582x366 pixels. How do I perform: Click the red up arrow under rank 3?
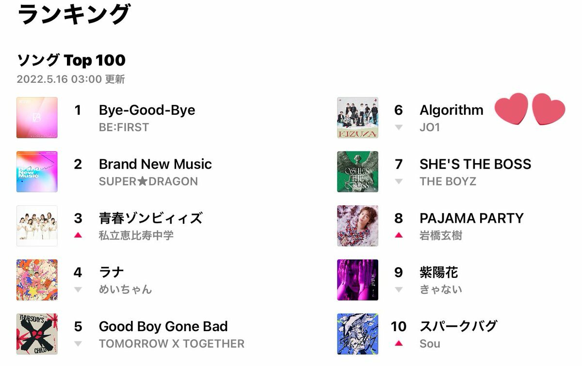pyautogui.click(x=78, y=235)
